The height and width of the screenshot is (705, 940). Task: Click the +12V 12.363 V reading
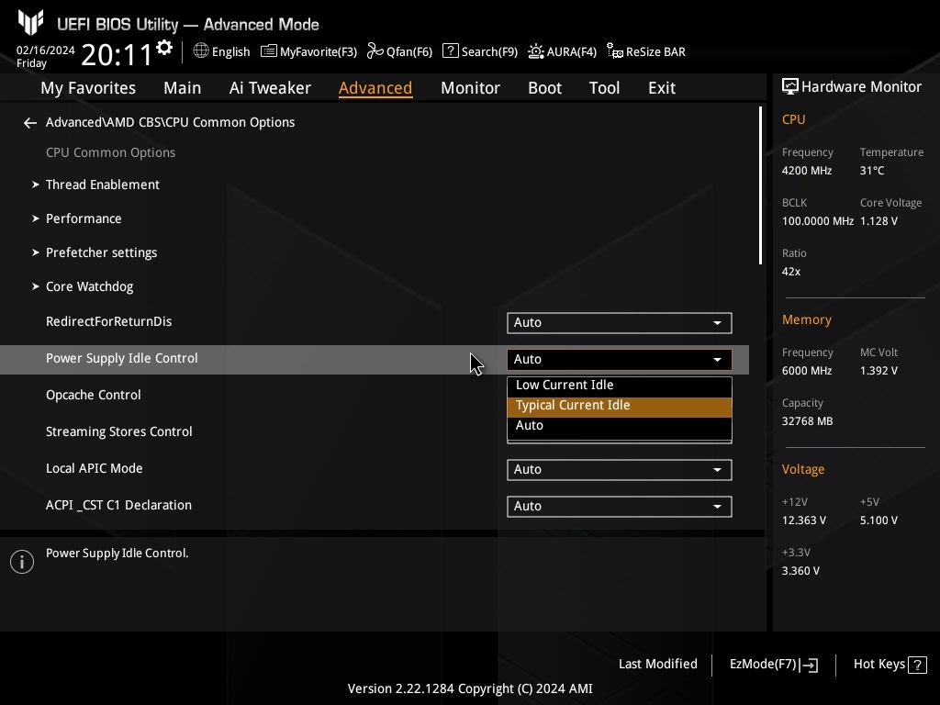click(x=803, y=520)
